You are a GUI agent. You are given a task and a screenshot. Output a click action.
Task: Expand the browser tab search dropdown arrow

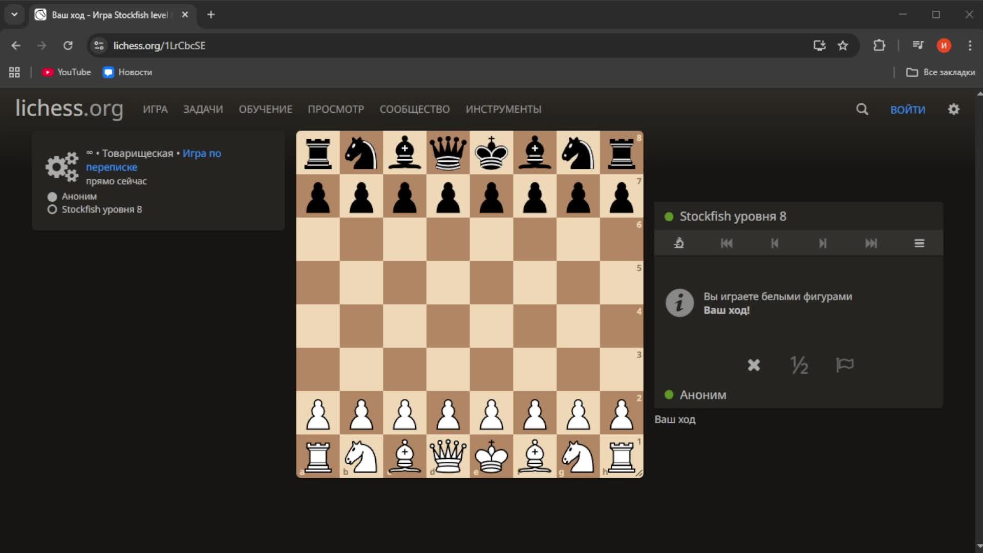[14, 15]
